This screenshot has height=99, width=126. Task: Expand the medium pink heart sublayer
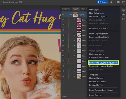pyautogui.click(x=74, y=25)
